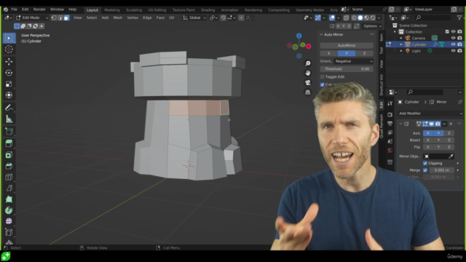The height and width of the screenshot is (262, 466).
Task: Select the Select Box tool
Action: click(x=9, y=38)
